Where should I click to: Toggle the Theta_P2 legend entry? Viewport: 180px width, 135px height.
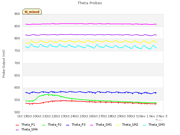(x=52, y=125)
